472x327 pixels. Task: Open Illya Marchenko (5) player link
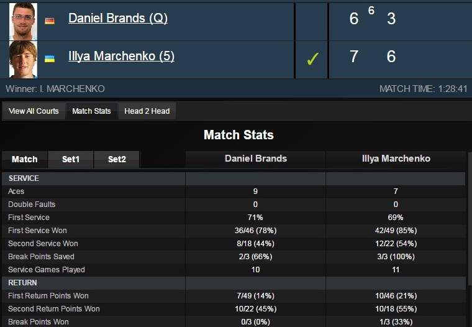point(121,56)
